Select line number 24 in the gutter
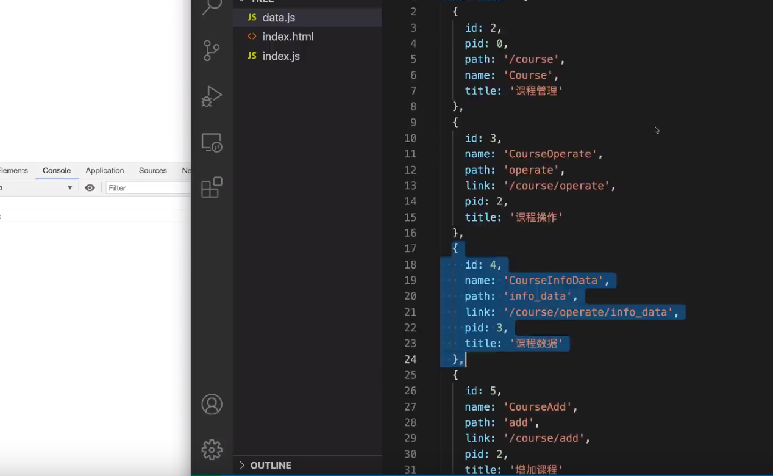 pyautogui.click(x=410, y=359)
